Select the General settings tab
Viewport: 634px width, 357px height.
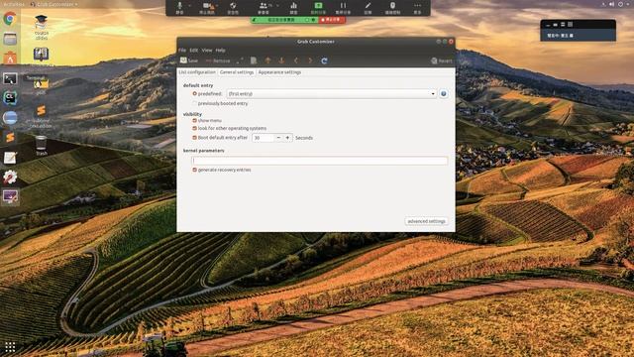(x=237, y=72)
